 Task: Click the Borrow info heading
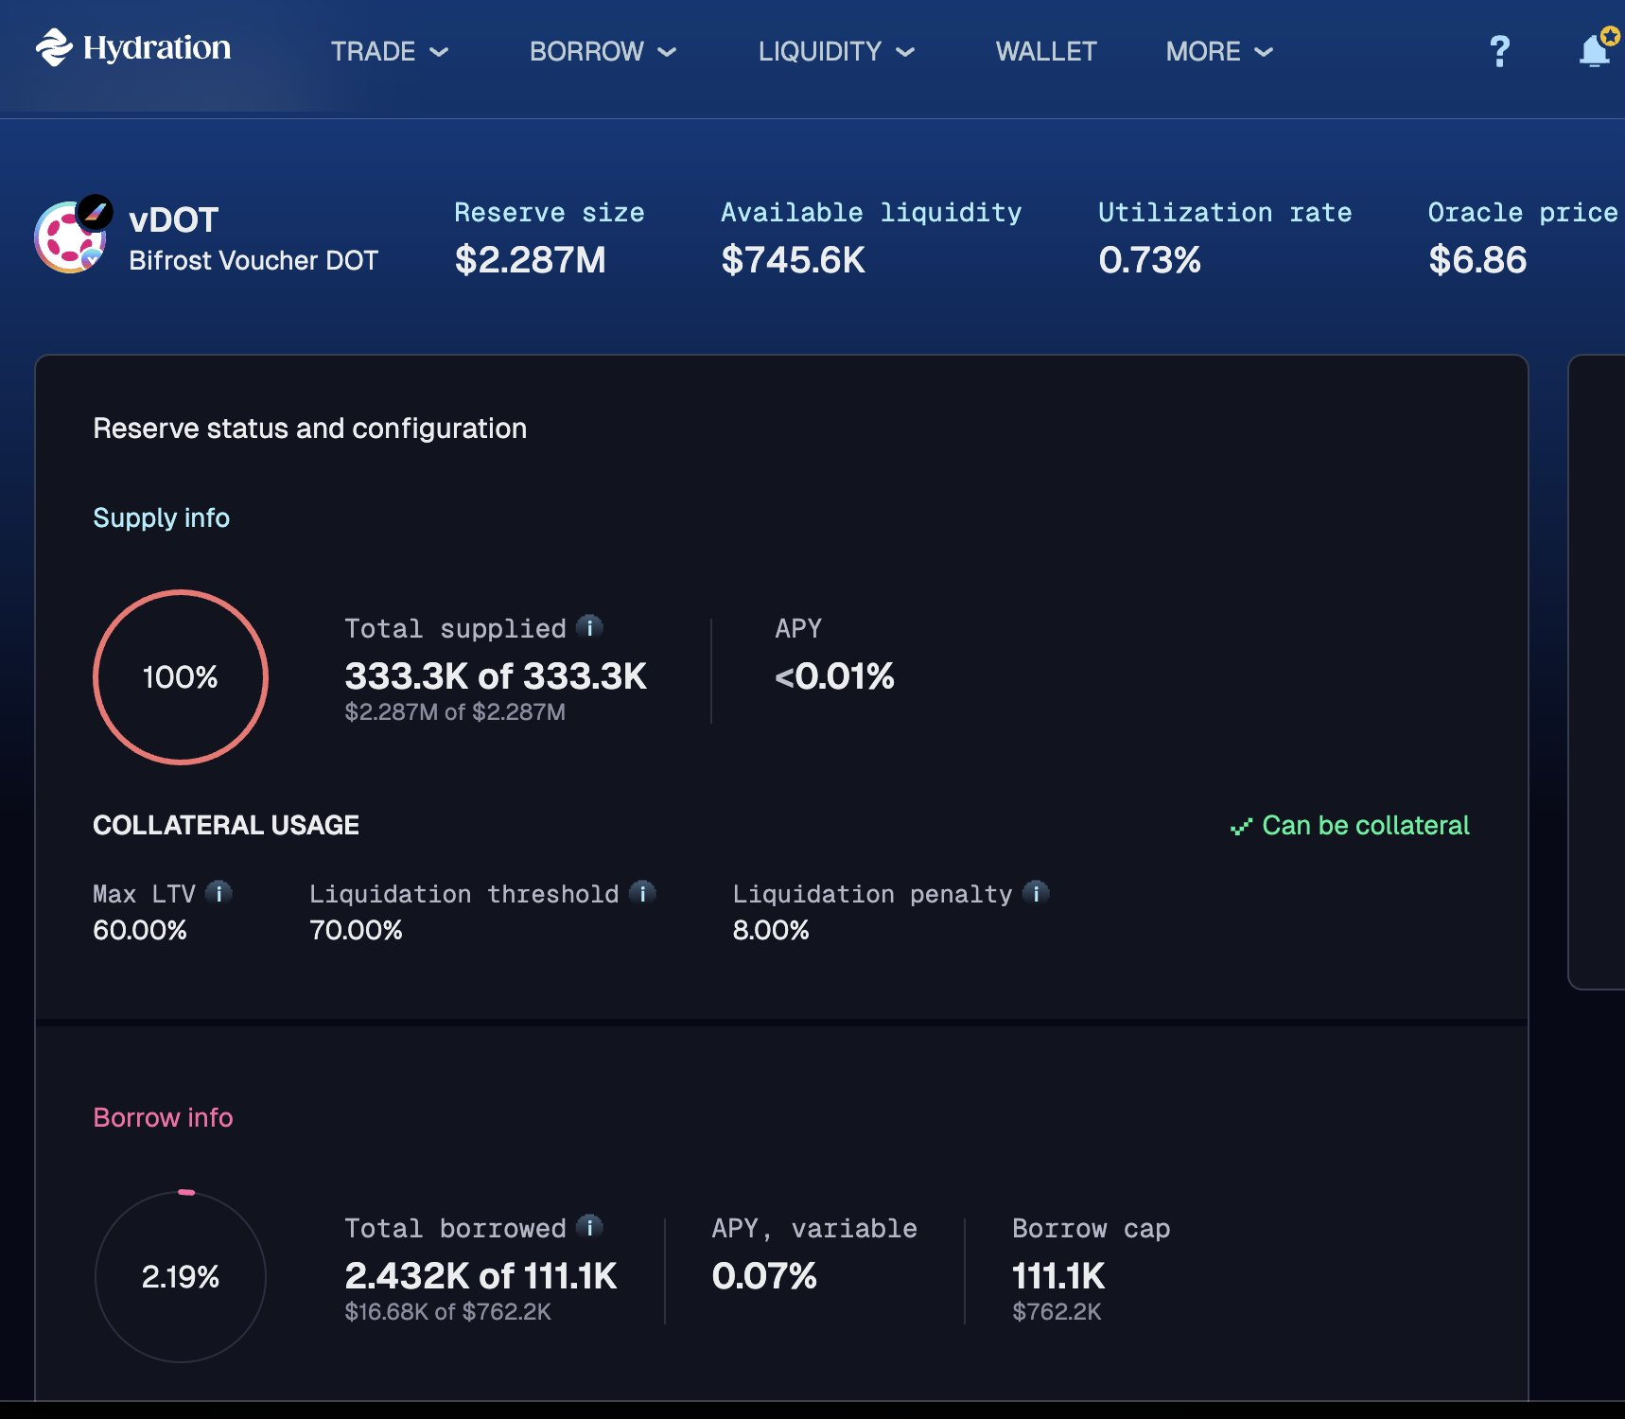(x=163, y=1117)
